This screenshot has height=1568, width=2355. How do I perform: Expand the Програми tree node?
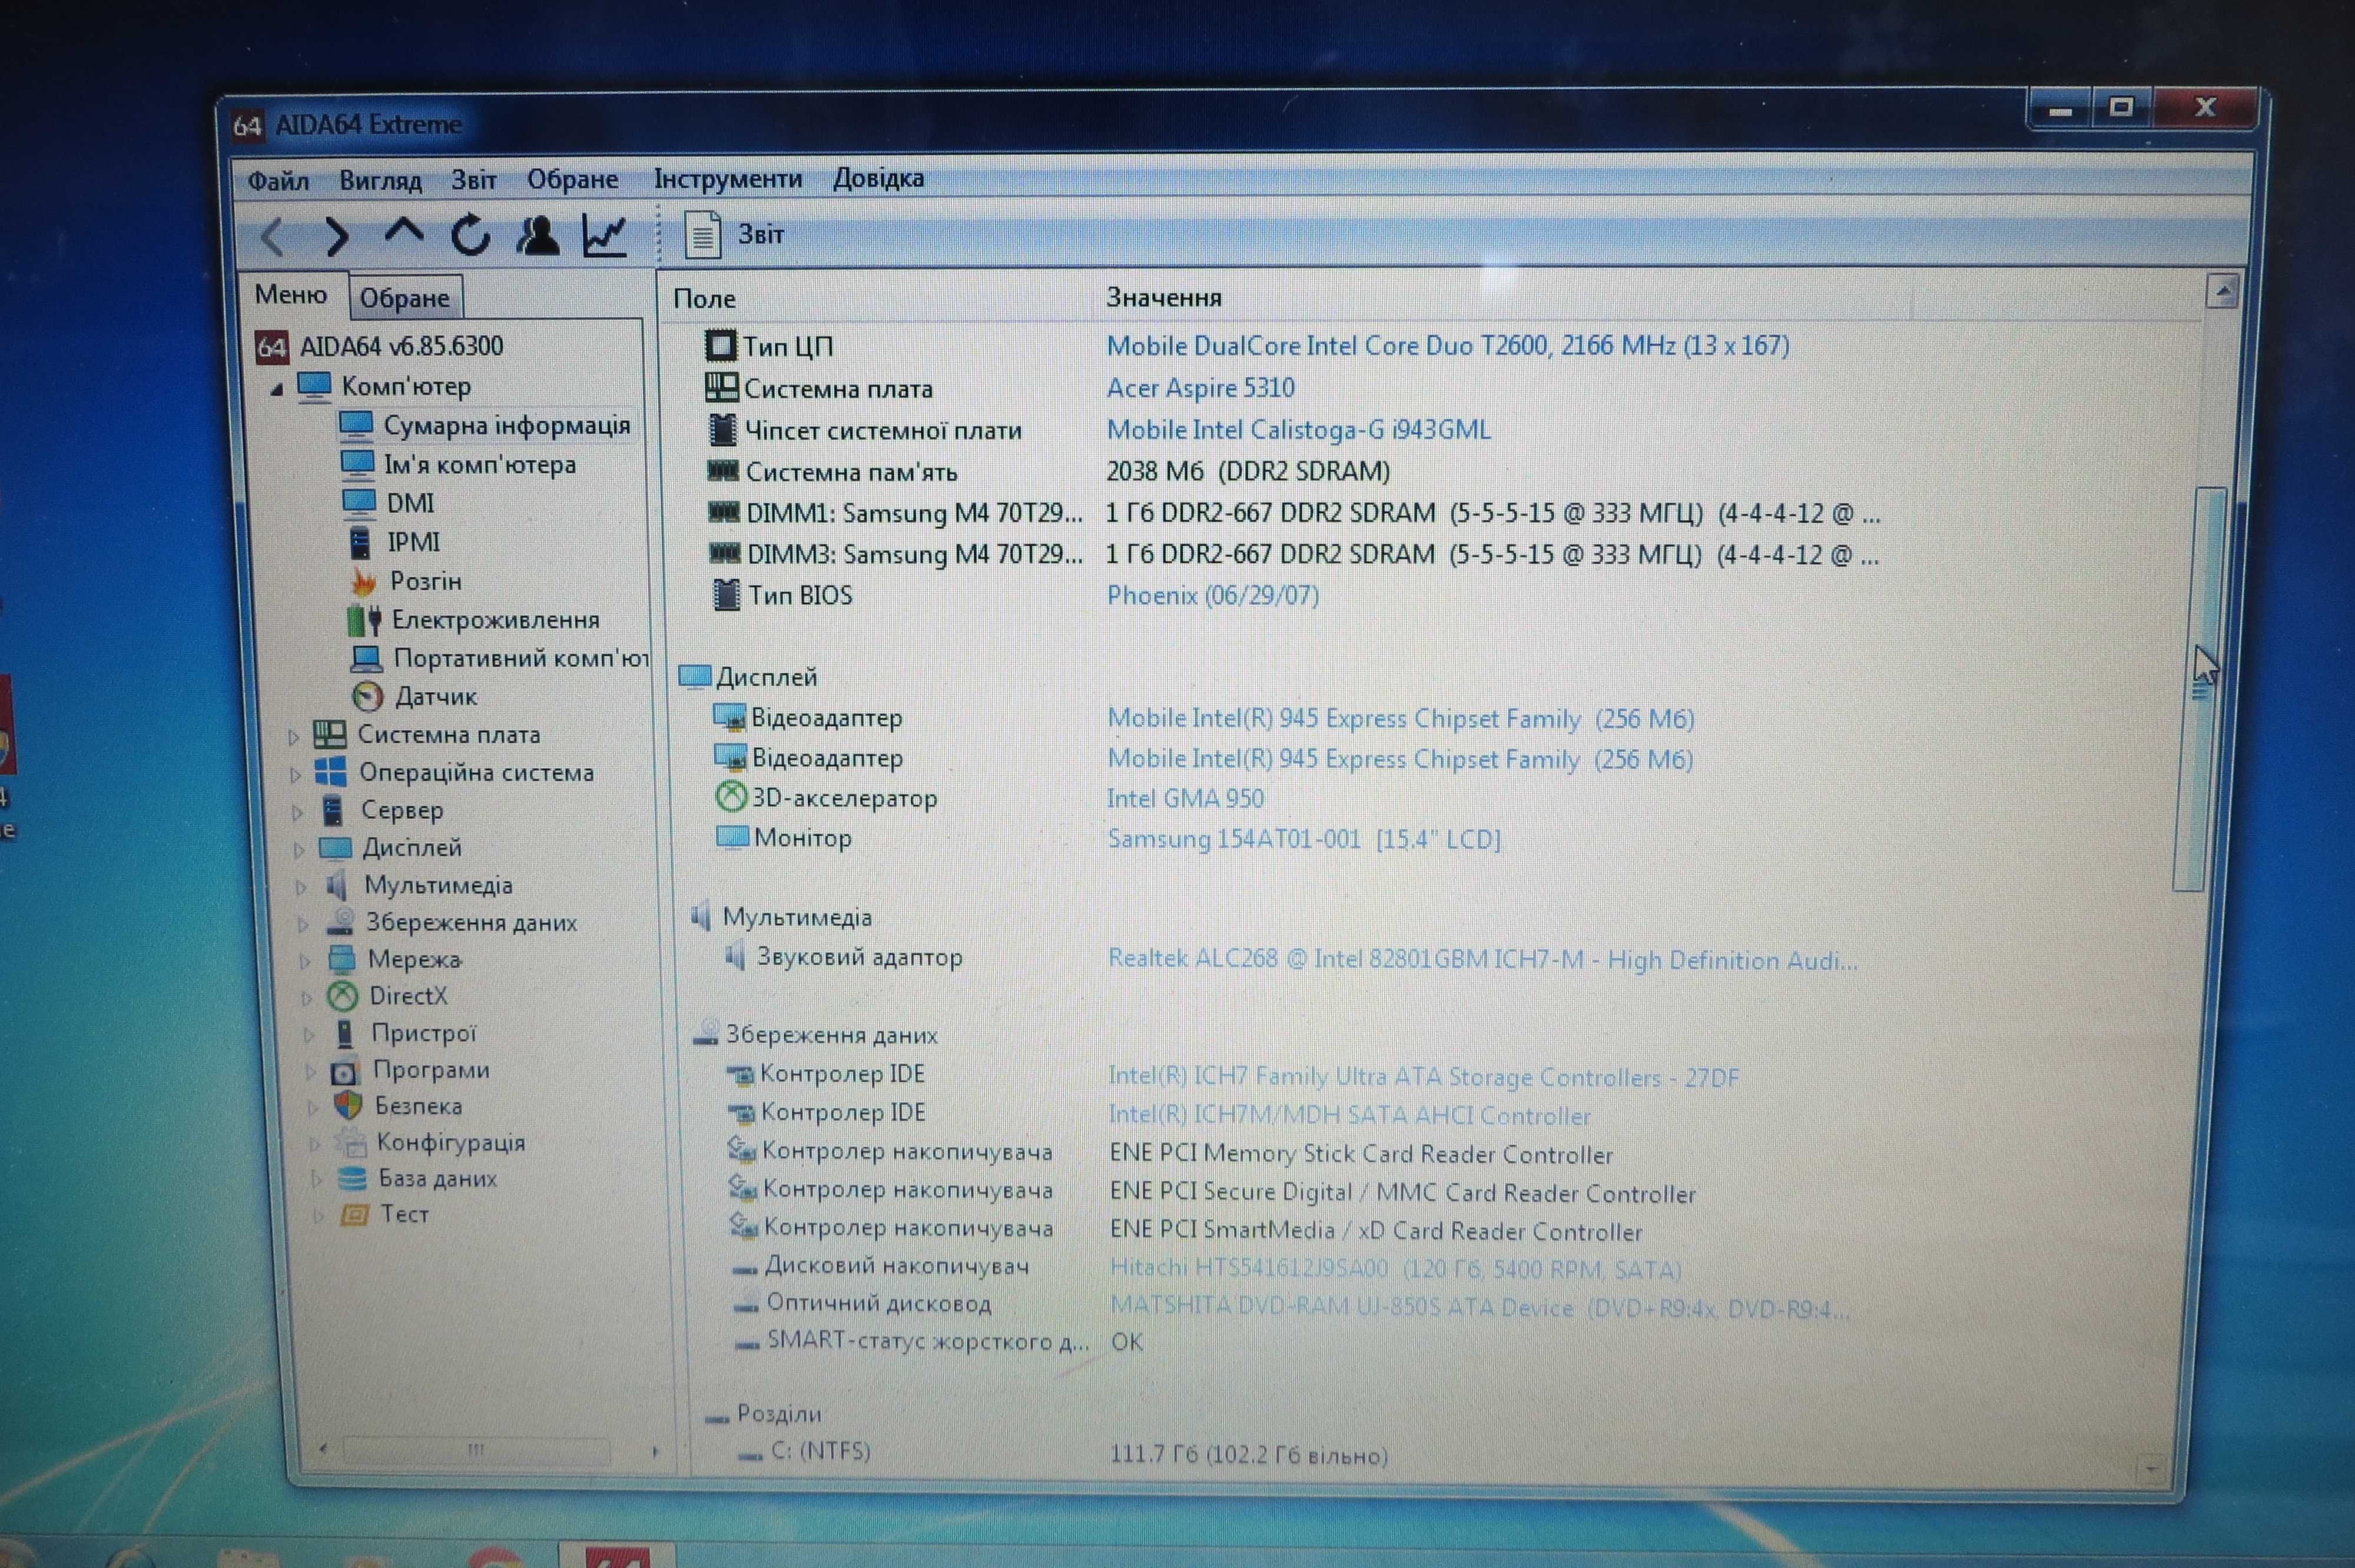coord(310,1072)
